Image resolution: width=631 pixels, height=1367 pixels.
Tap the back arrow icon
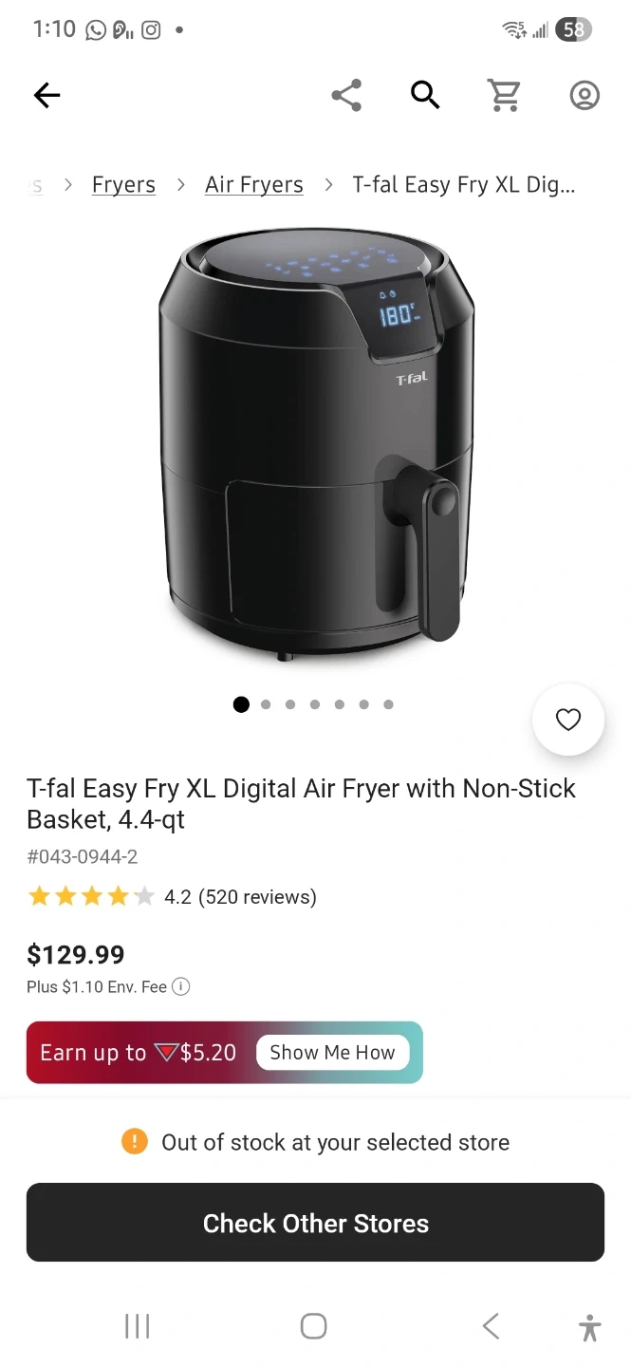coord(46,95)
